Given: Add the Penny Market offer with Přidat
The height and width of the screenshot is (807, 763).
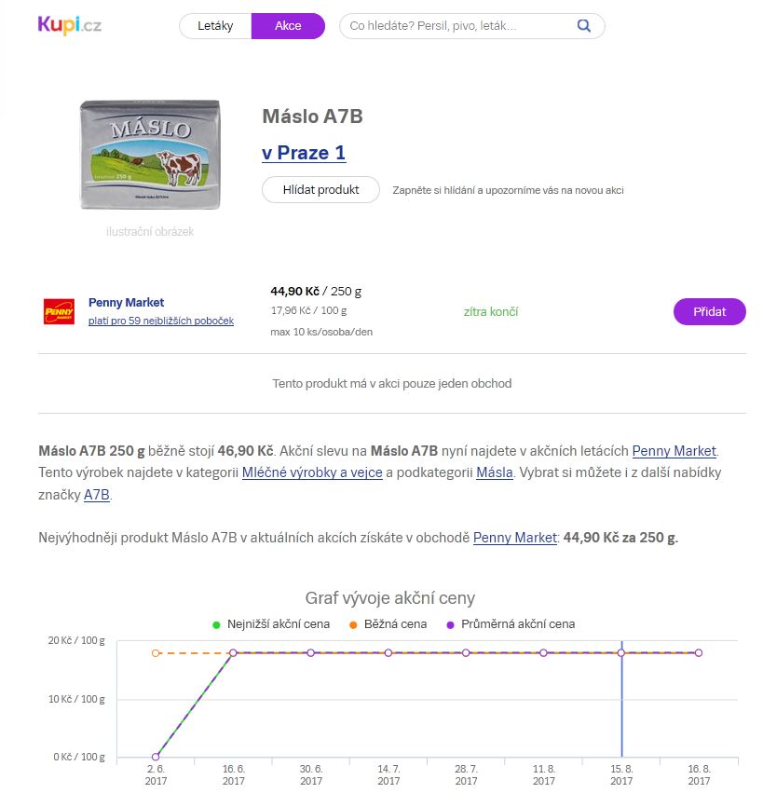Looking at the screenshot, I should pyautogui.click(x=710, y=311).
